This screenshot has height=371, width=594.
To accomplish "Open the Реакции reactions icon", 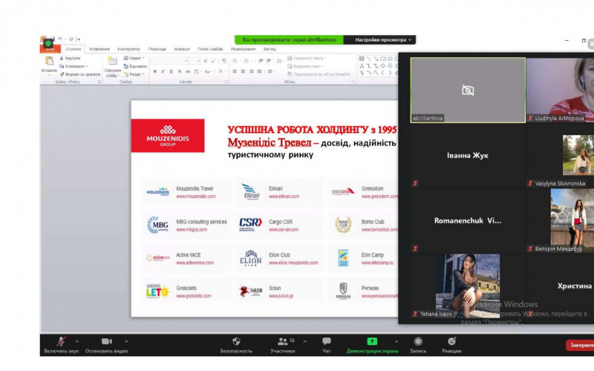I will (x=451, y=341).
